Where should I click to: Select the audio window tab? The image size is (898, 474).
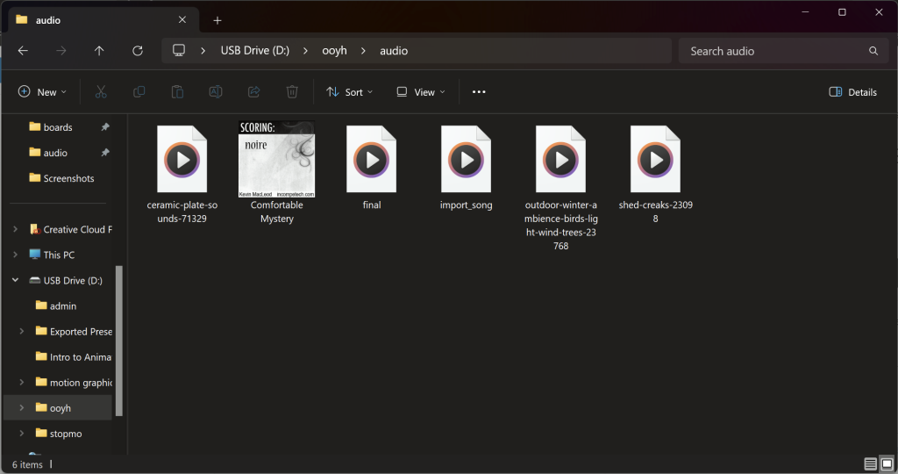coord(103,20)
